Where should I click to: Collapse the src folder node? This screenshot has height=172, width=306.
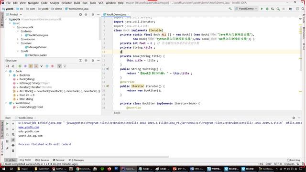[10, 23]
